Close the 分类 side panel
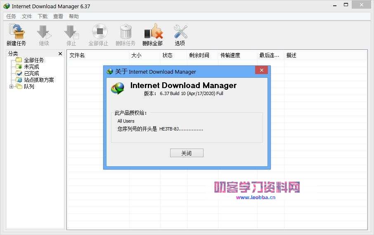374x235 pixels. (x=60, y=54)
